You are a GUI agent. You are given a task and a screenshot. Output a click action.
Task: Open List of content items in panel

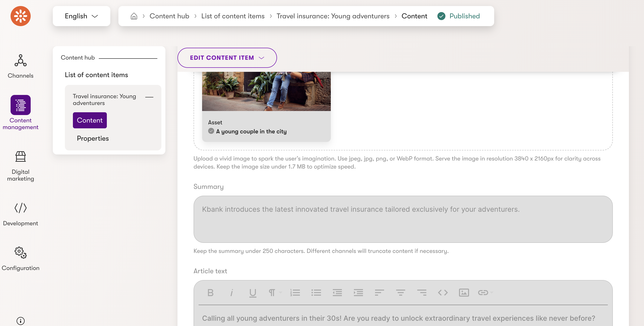[96, 75]
